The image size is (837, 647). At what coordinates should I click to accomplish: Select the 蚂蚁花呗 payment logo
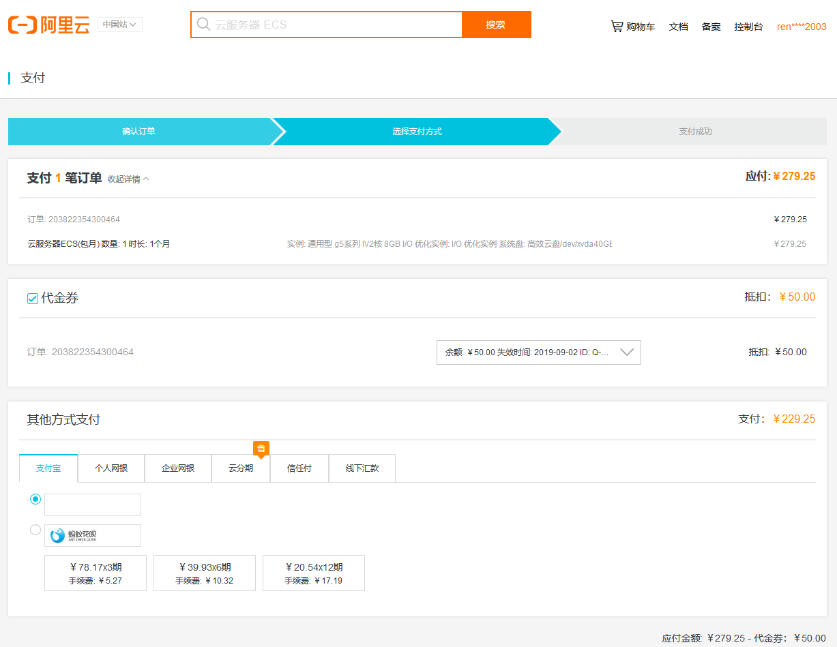tap(93, 535)
